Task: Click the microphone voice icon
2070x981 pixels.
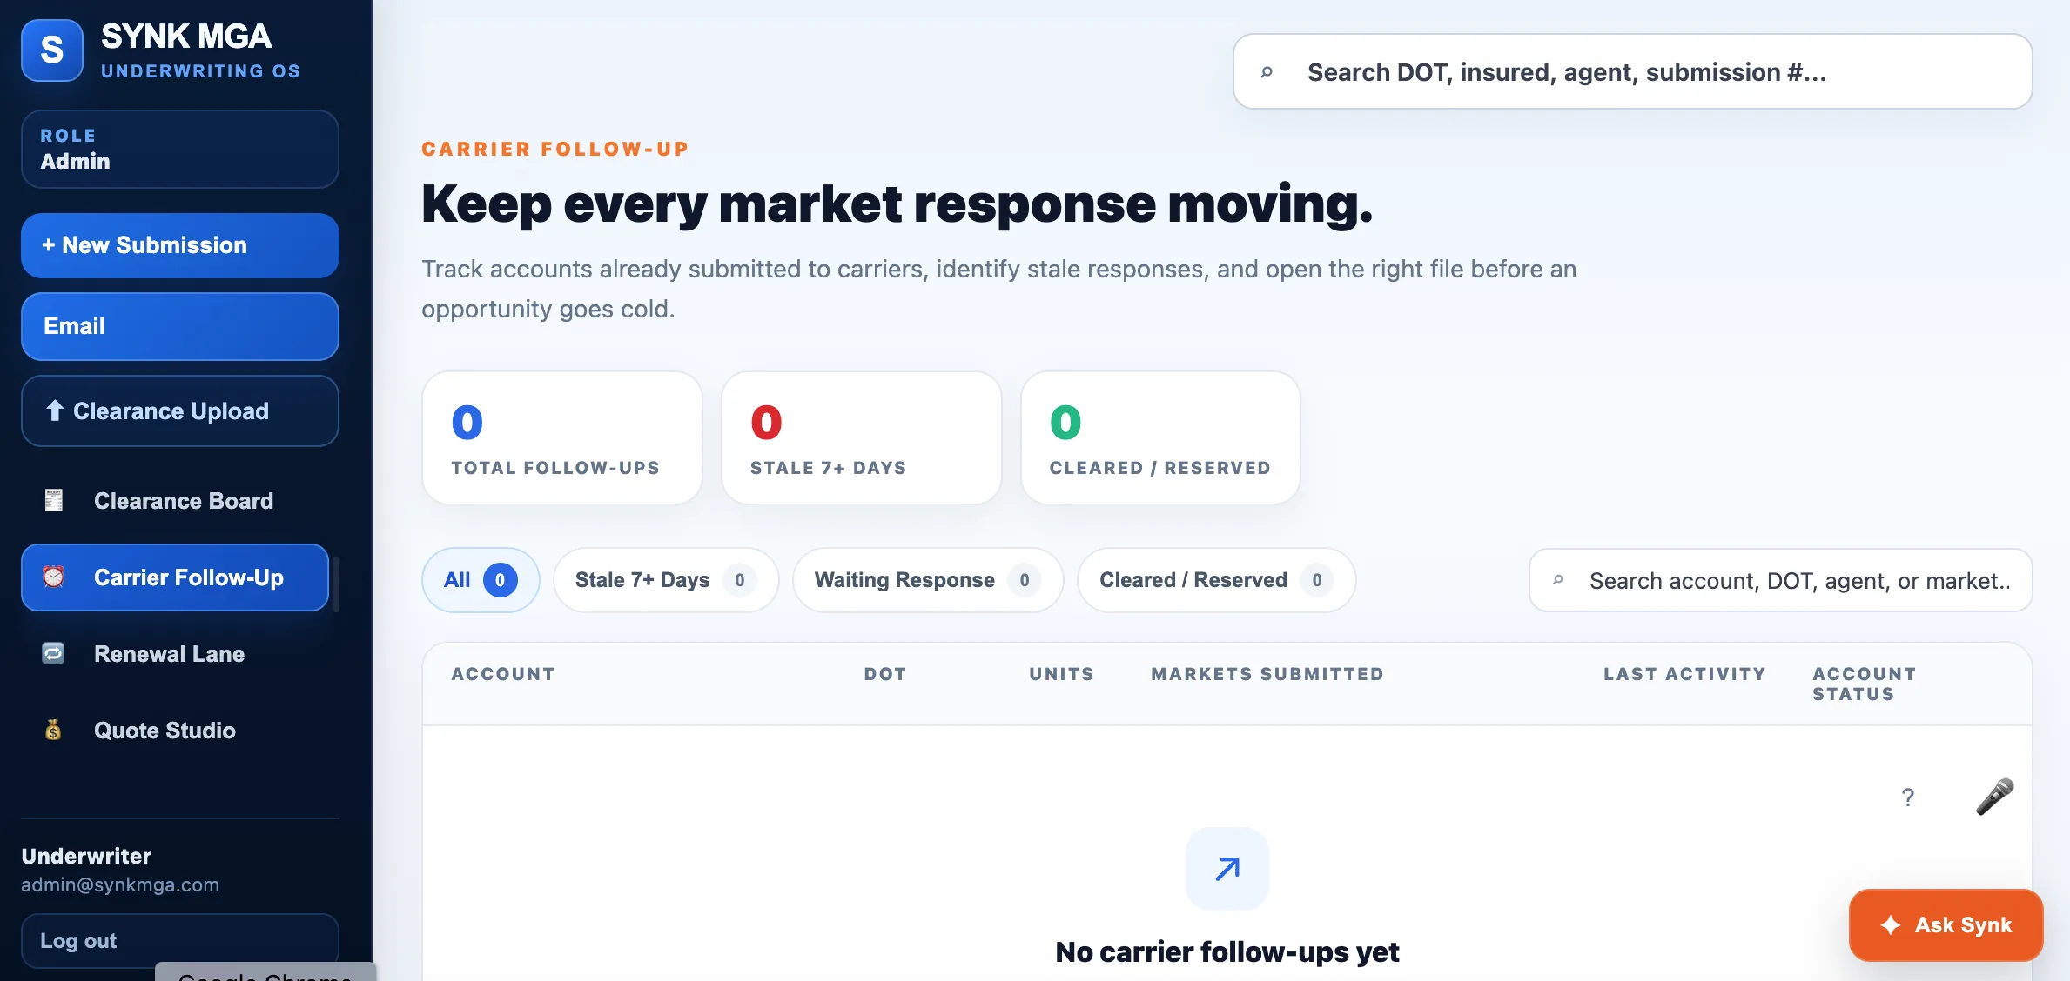Action: click(1994, 797)
